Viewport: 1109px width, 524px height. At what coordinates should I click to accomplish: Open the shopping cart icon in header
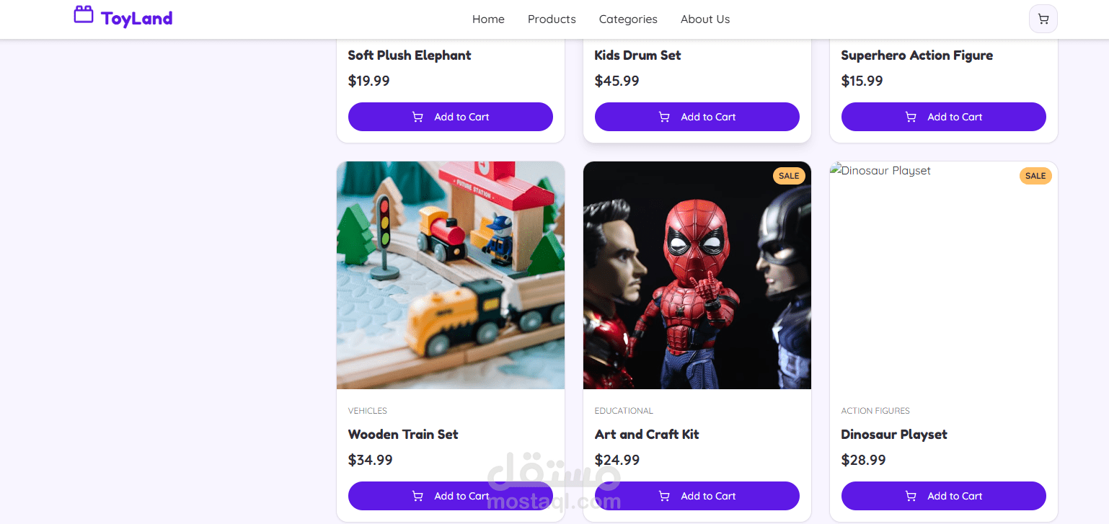[x=1043, y=19]
